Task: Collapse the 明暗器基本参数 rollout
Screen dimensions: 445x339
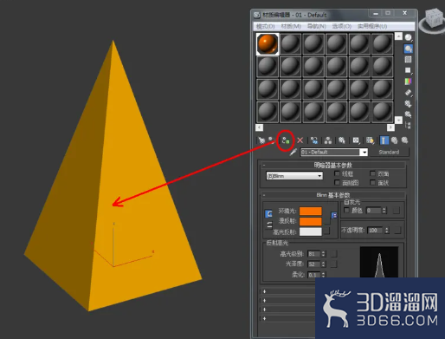Action: pos(333,166)
